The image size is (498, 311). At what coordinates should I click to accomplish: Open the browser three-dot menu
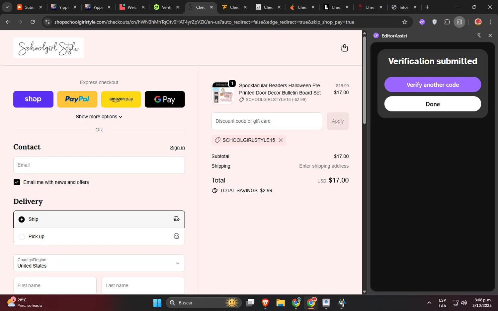pos(490,22)
